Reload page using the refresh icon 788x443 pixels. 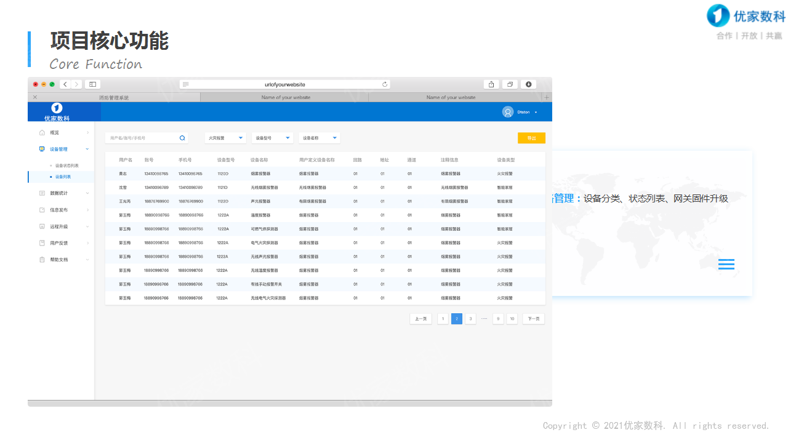(385, 84)
